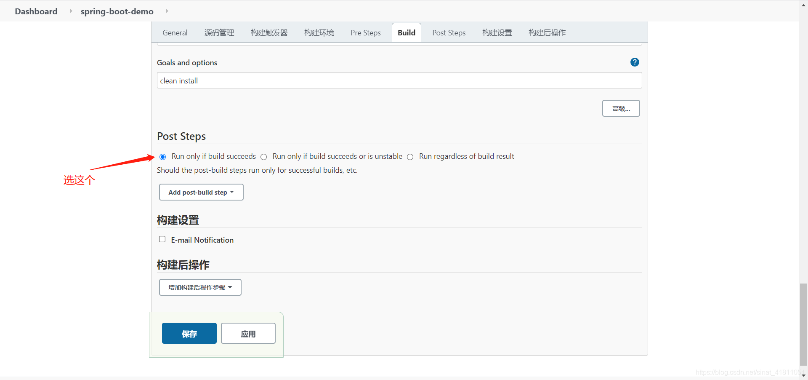Viewport: 808px width, 380px height.
Task: Select Run only if build succeeds or is unstable
Action: [264, 157]
